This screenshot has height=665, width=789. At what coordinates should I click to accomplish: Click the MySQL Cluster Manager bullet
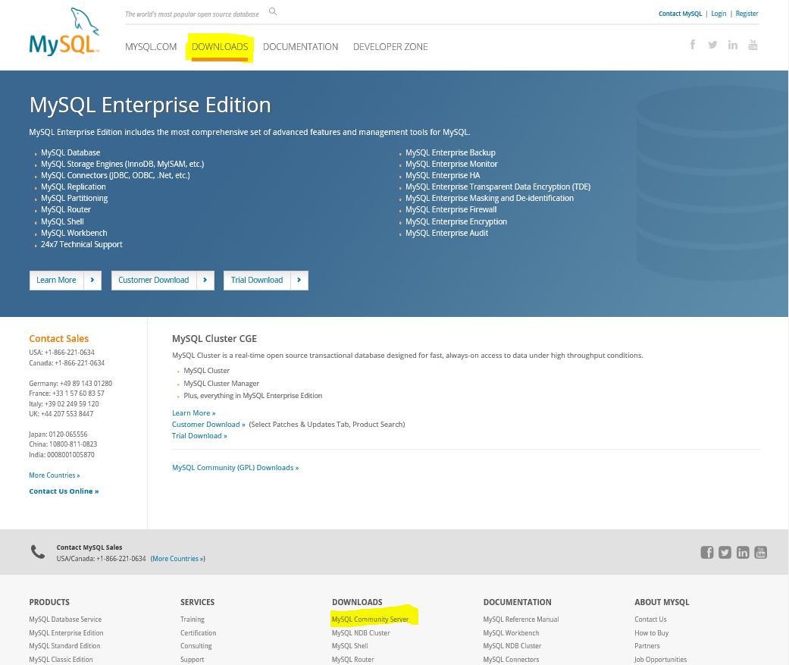click(221, 384)
